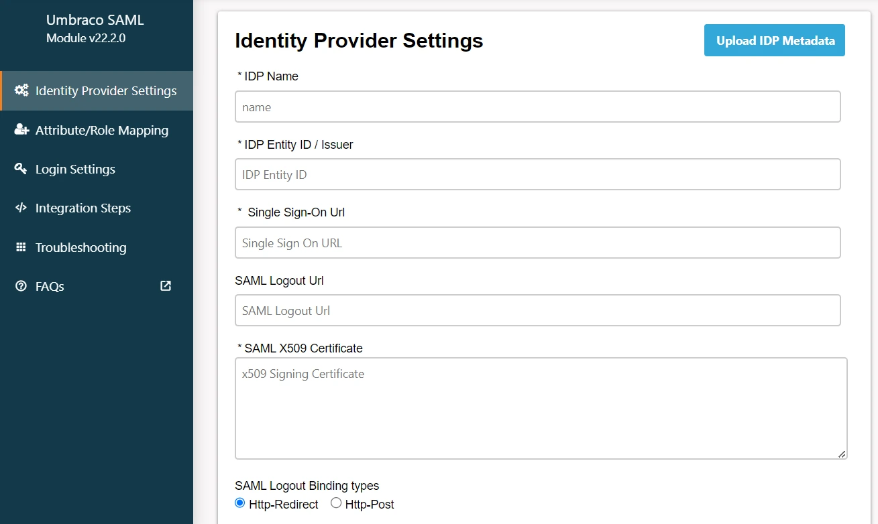
Task: Click Upload IDP Metadata button
Action: tap(775, 40)
